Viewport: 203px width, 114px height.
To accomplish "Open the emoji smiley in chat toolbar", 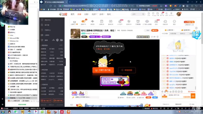I will (162, 92).
